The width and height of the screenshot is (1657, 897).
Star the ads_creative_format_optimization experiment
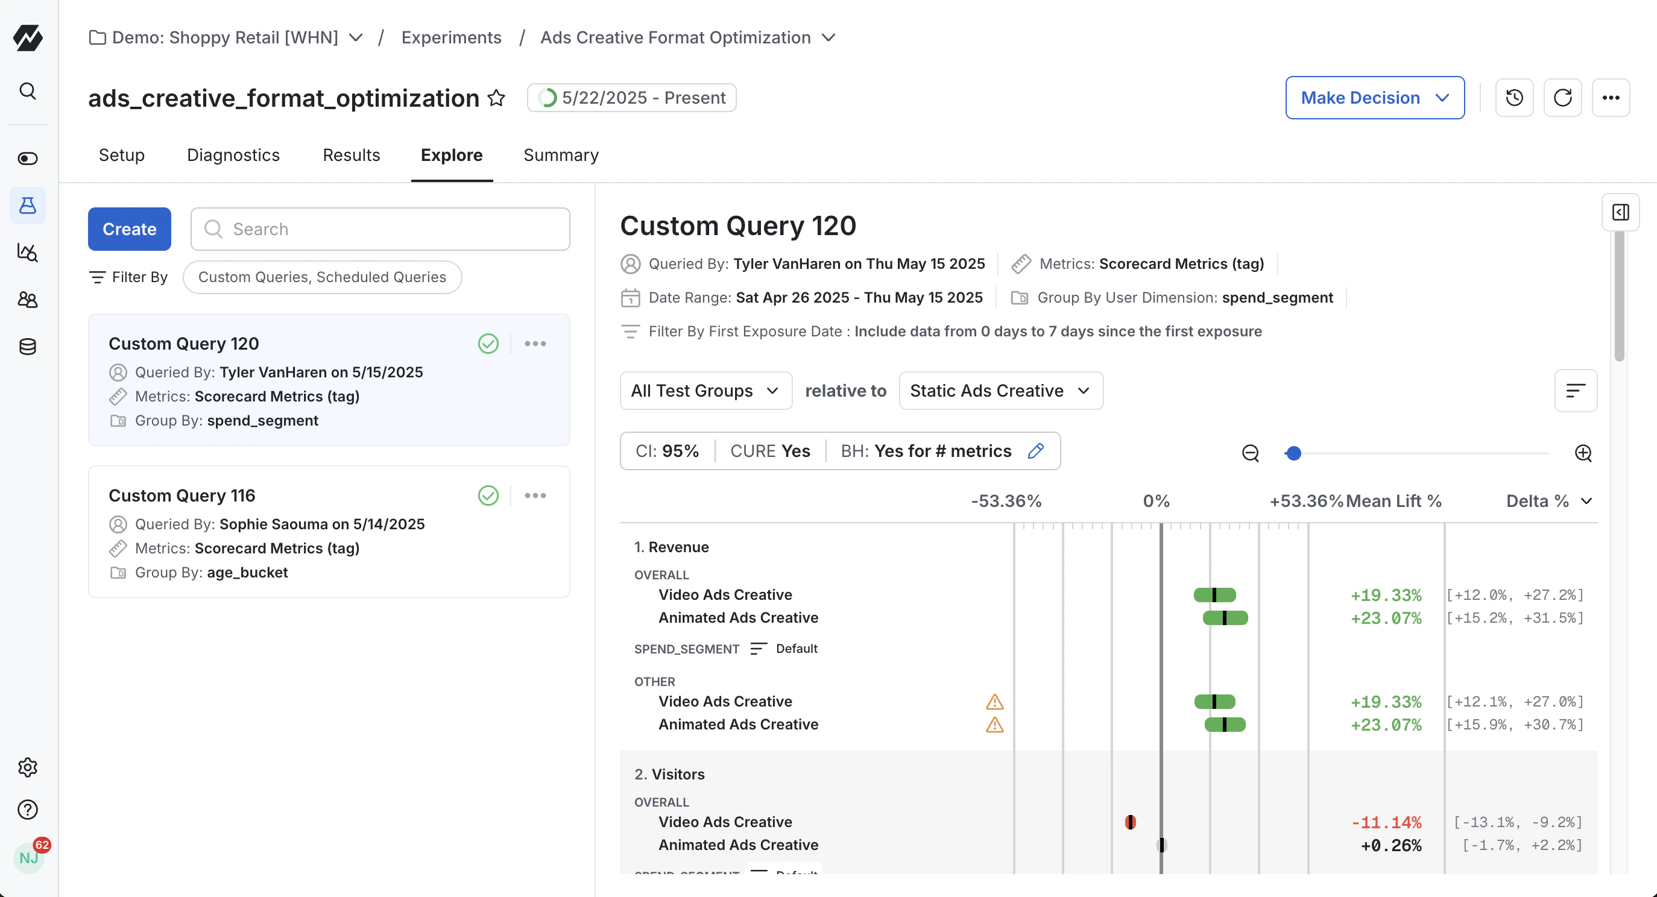click(497, 98)
